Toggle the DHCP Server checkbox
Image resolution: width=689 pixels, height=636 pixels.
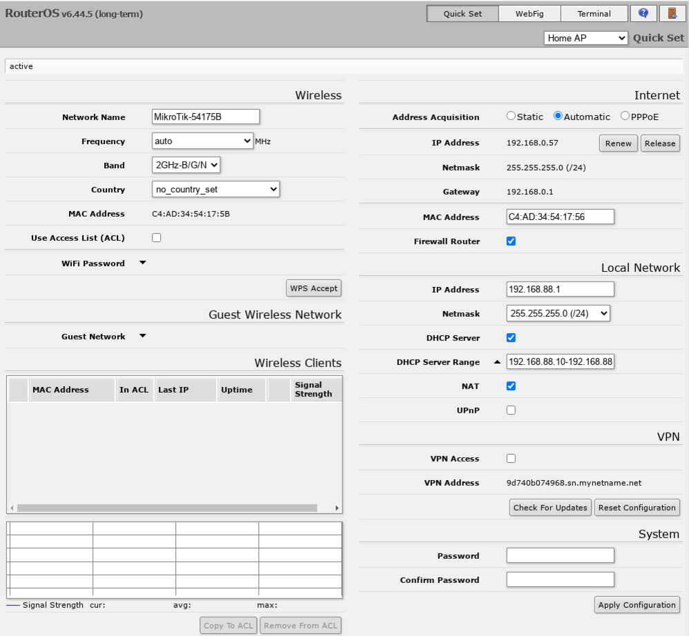(511, 337)
